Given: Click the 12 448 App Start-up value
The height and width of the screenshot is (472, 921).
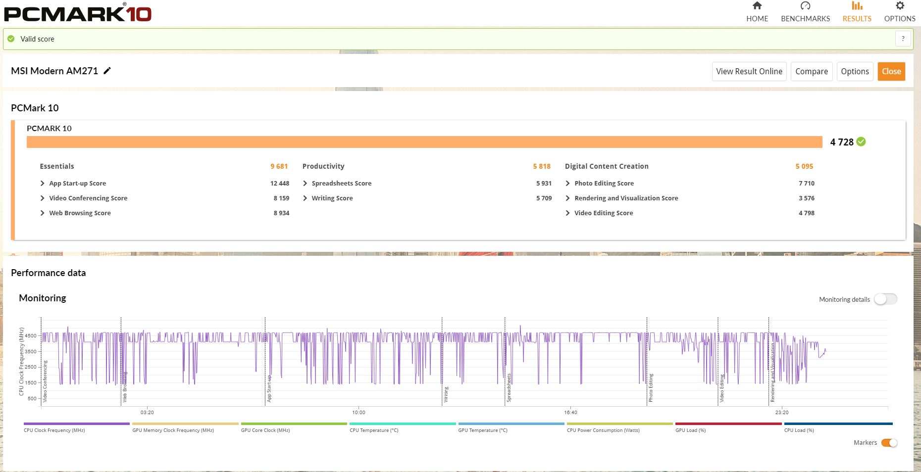Looking at the screenshot, I should (x=280, y=183).
